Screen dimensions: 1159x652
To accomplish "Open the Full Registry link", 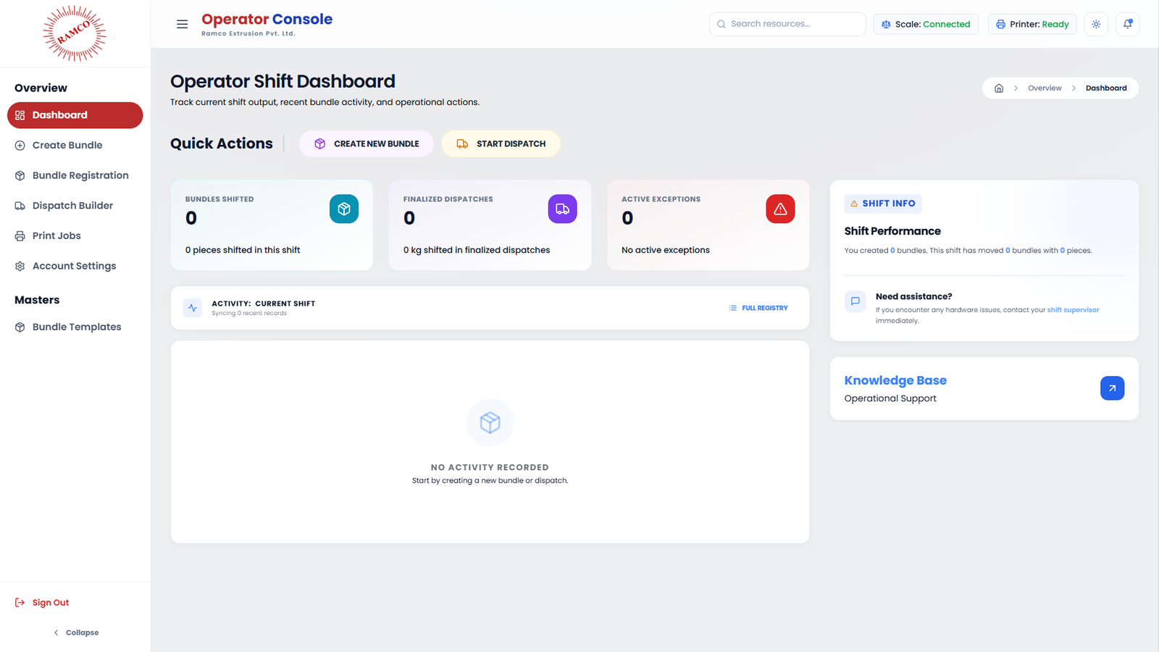I will pos(758,308).
